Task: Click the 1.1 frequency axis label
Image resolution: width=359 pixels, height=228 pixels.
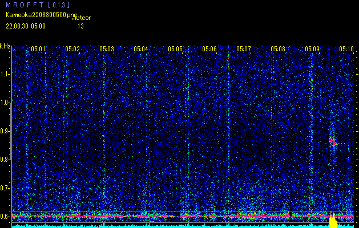Action: pos(5,74)
